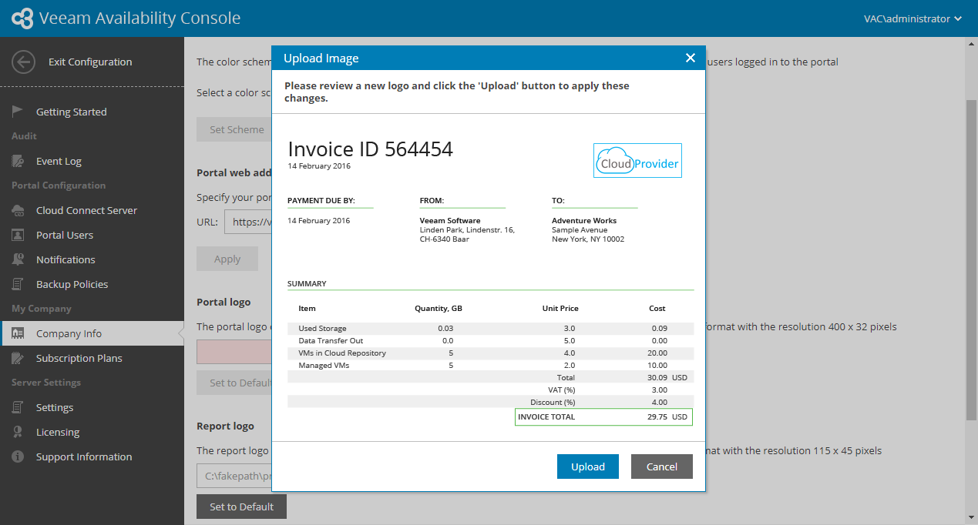This screenshot has width=978, height=525.
Task: Click the Veeam Software sender name
Action: pyautogui.click(x=450, y=221)
